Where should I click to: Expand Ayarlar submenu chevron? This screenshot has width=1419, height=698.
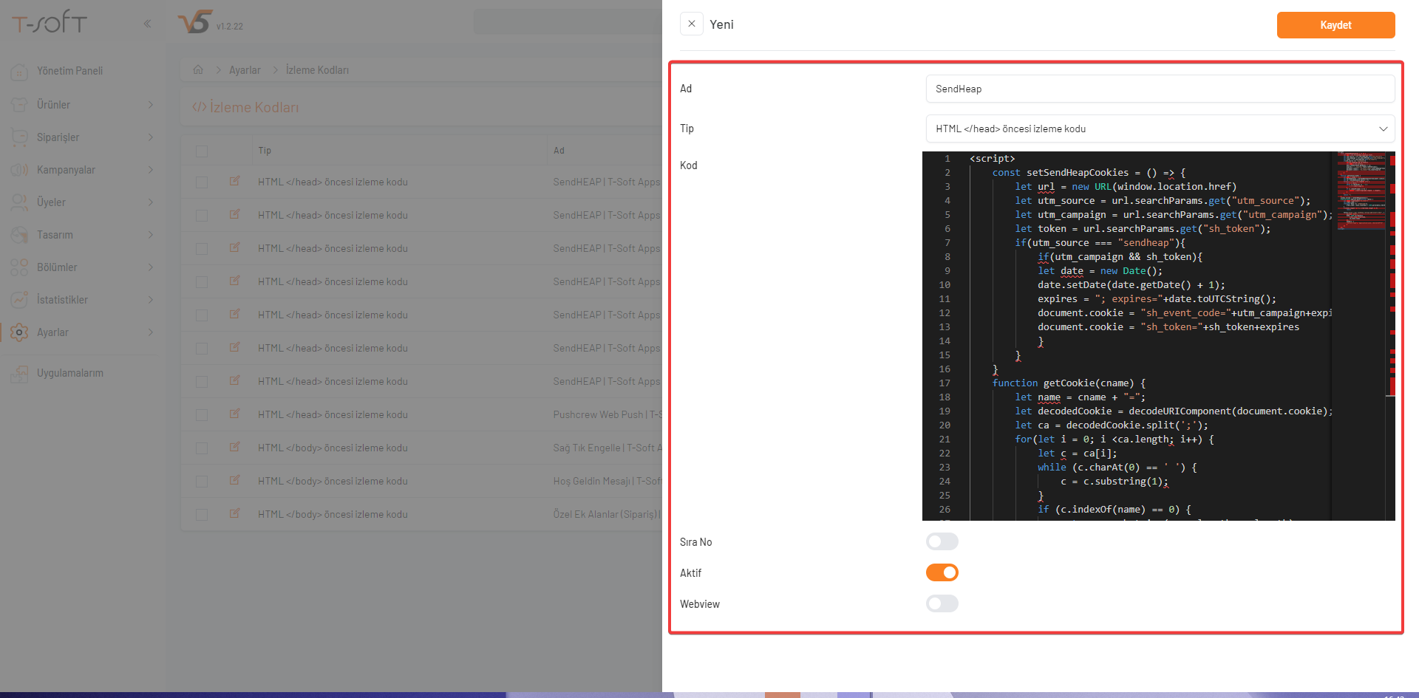pyautogui.click(x=151, y=332)
